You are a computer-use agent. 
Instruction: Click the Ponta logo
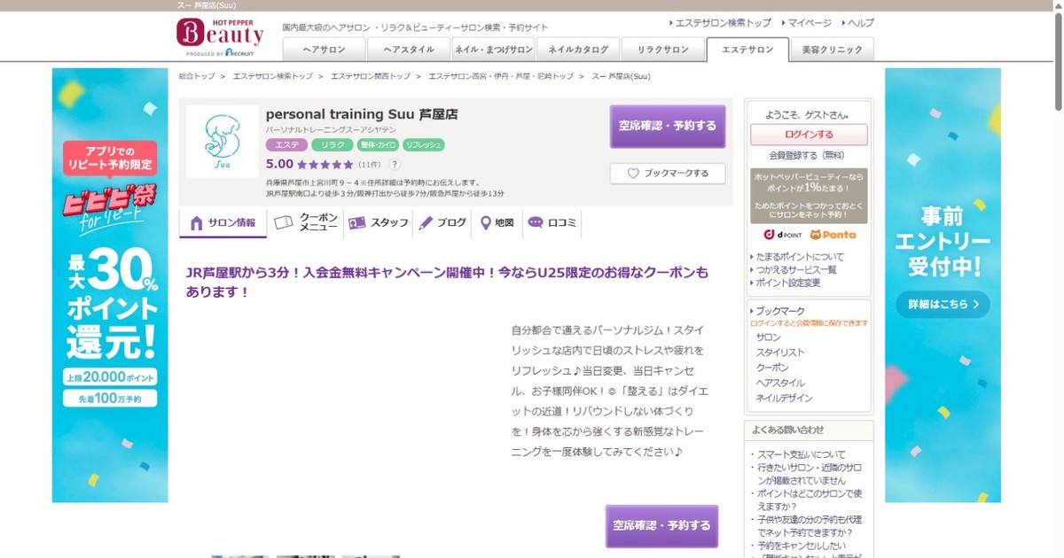pos(833,235)
